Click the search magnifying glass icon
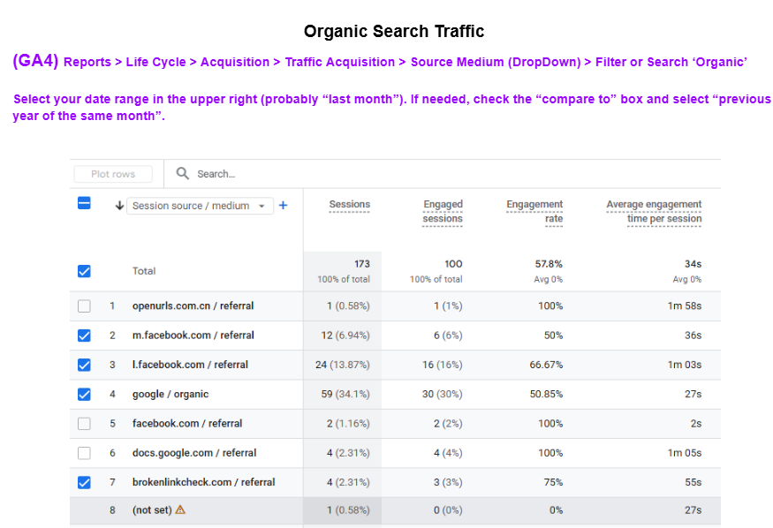 click(182, 174)
